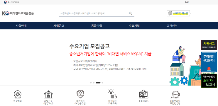Open the 공급기업 menu
Image resolution: width=218 pixels, height=106 pixels.
tap(97, 26)
